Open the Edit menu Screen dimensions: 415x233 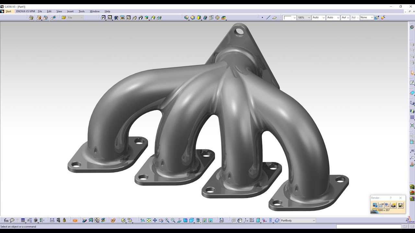49,11
